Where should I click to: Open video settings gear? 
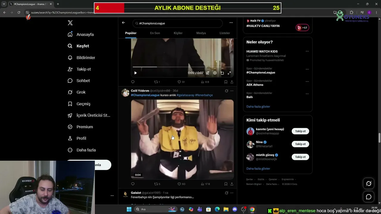click(x=215, y=73)
